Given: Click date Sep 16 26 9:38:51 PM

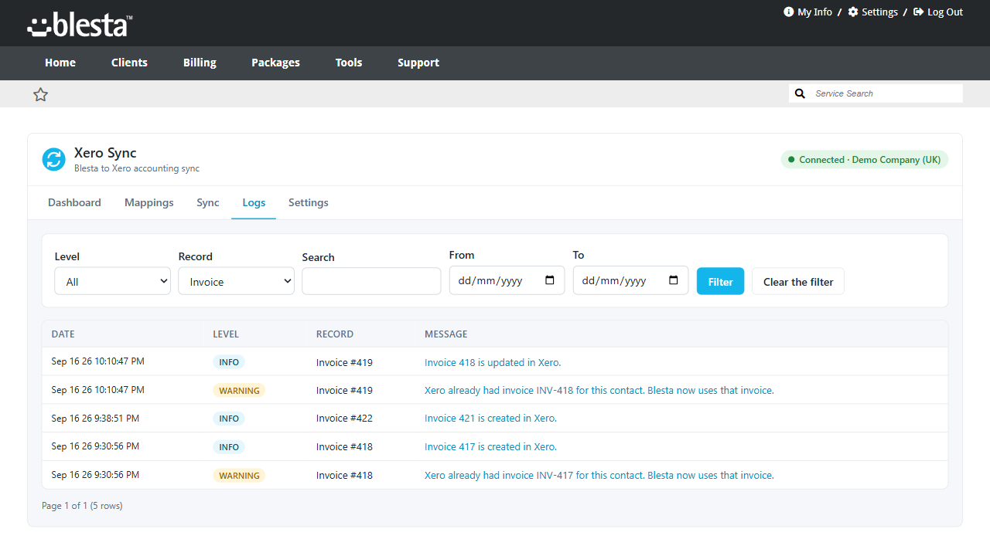Looking at the screenshot, I should (96, 418).
